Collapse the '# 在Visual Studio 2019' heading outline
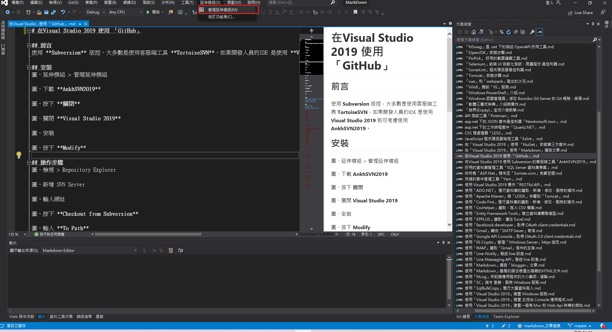The image size is (612, 332). click(29, 31)
